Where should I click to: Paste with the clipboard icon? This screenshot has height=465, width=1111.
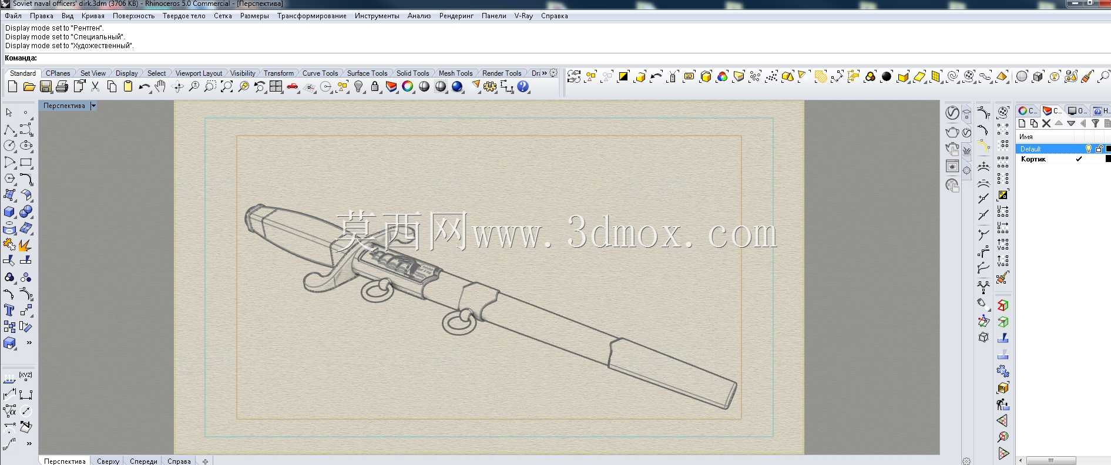(x=128, y=87)
